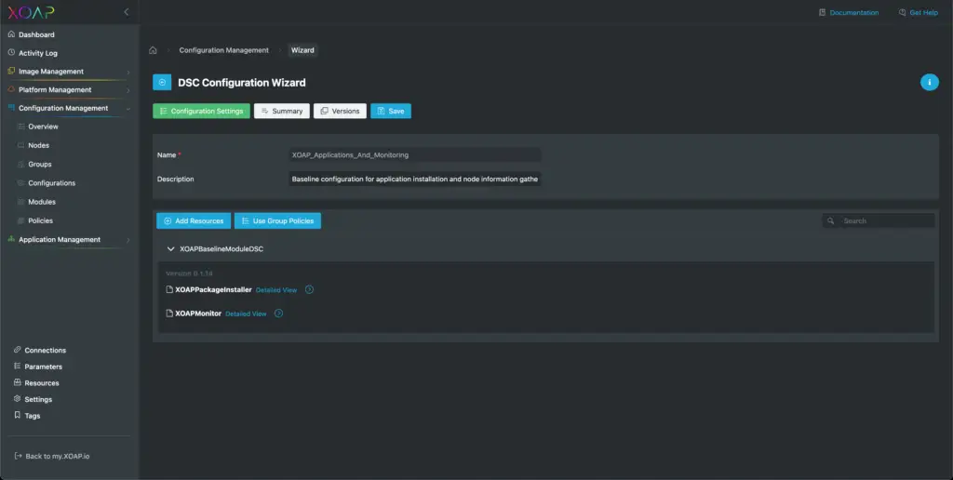Click the Wizard breadcrumb item
The width and height of the screenshot is (953, 480).
(x=302, y=50)
